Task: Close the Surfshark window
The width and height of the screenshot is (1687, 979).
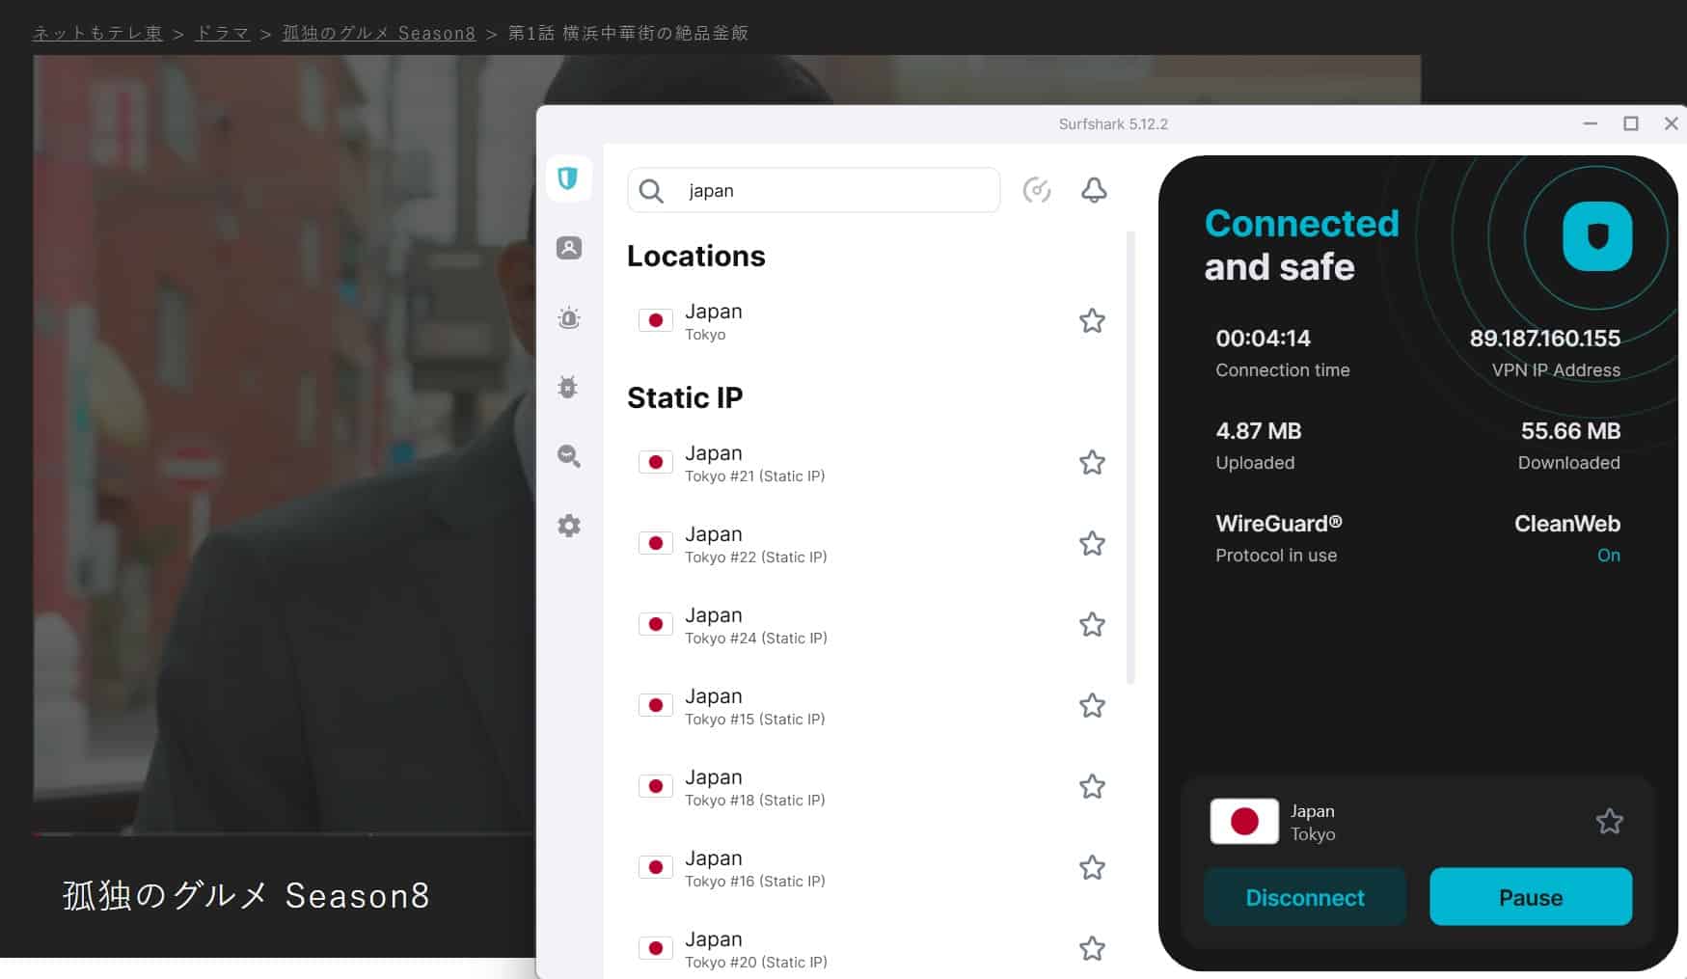Action: (1672, 123)
